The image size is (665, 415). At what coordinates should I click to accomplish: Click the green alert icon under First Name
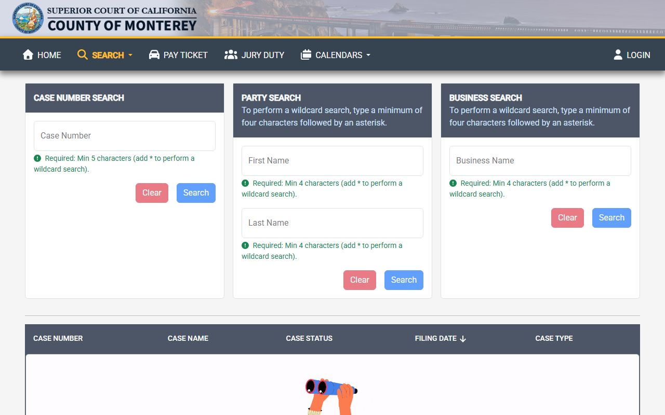(245, 183)
